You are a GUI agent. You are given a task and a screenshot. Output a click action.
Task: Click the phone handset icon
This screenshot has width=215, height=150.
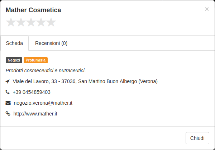pos(8,92)
